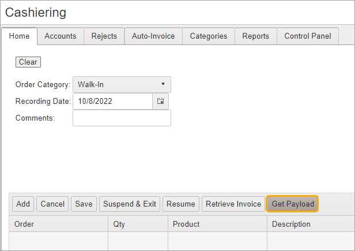Click Retrieve Invoice button
Screen dimensions: 355x251
coord(233,204)
